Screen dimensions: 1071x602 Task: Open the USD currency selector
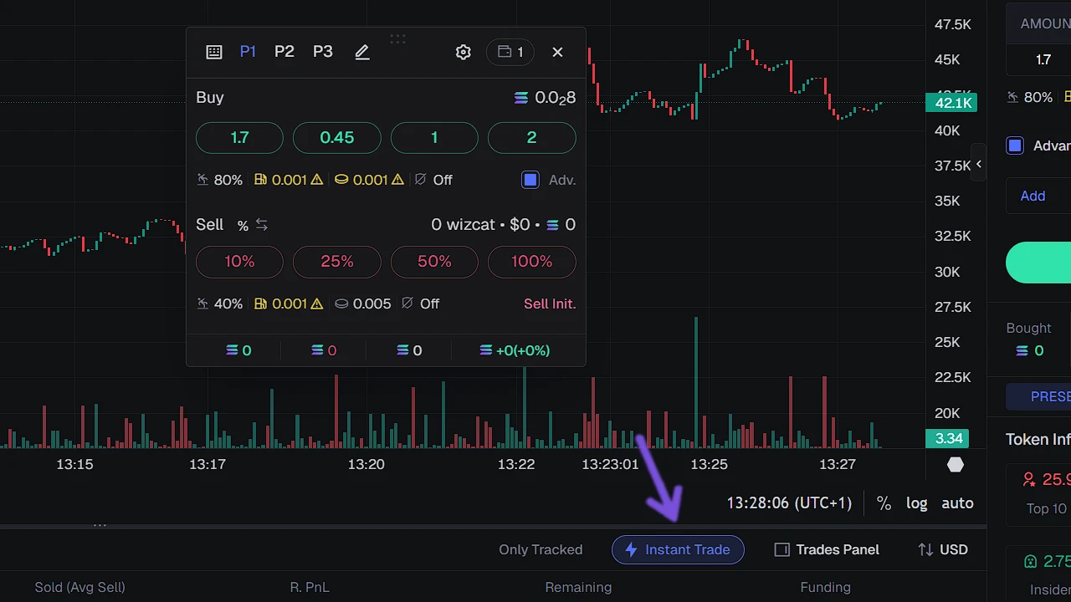click(x=943, y=549)
